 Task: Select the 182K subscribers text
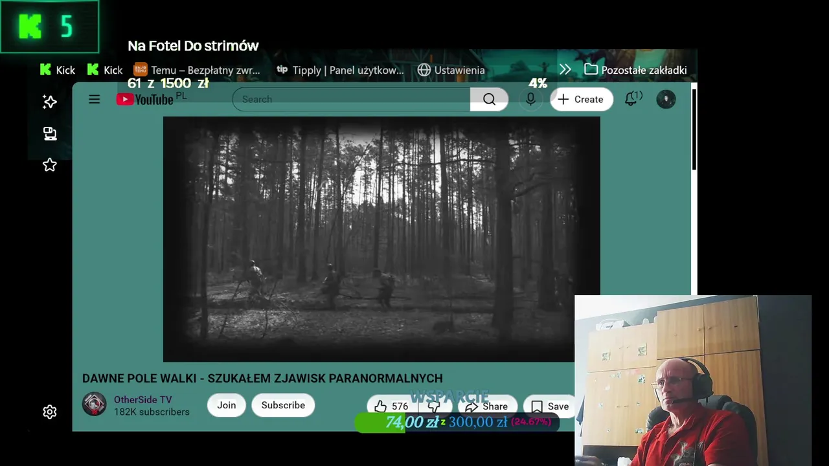(152, 412)
